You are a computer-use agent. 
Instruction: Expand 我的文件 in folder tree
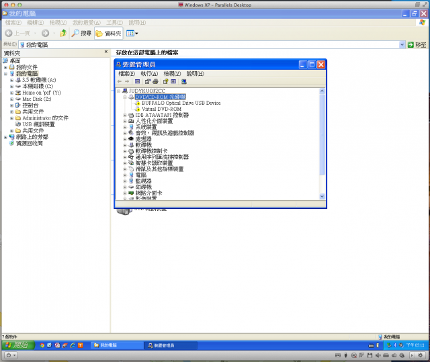coord(5,67)
